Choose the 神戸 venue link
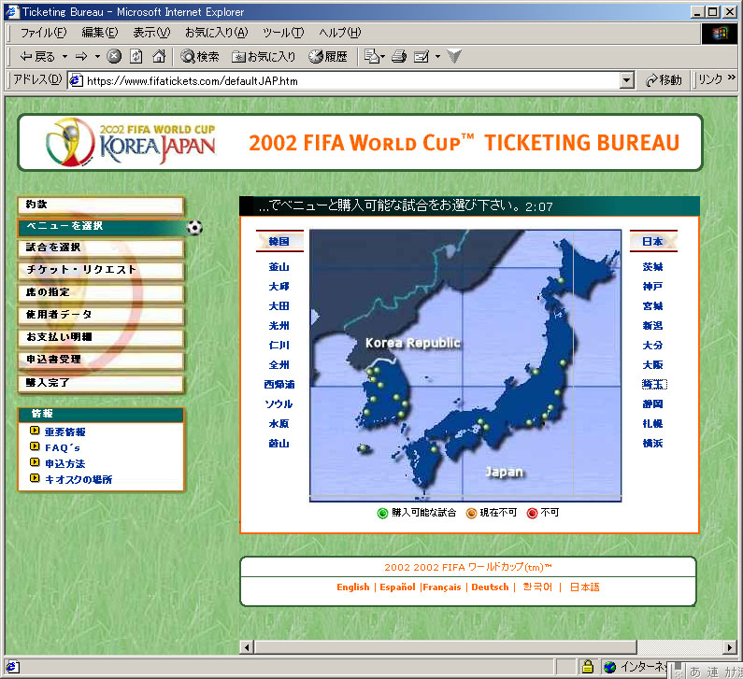 click(x=652, y=287)
